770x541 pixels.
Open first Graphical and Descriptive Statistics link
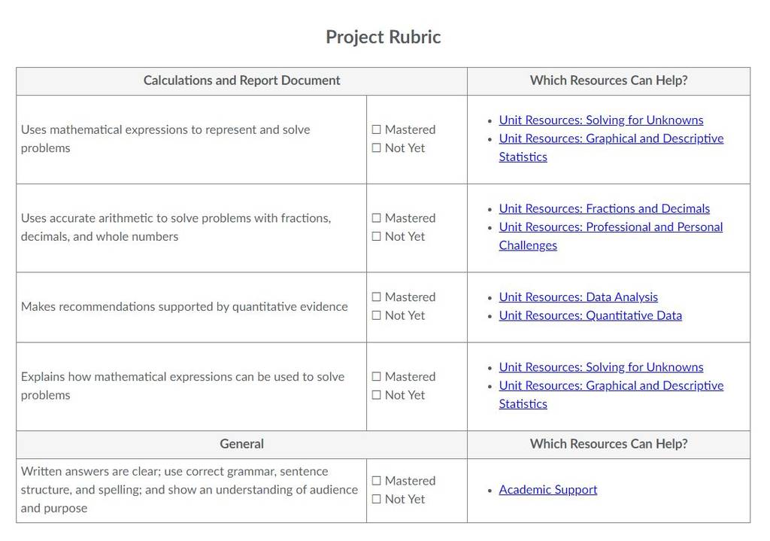tap(611, 148)
